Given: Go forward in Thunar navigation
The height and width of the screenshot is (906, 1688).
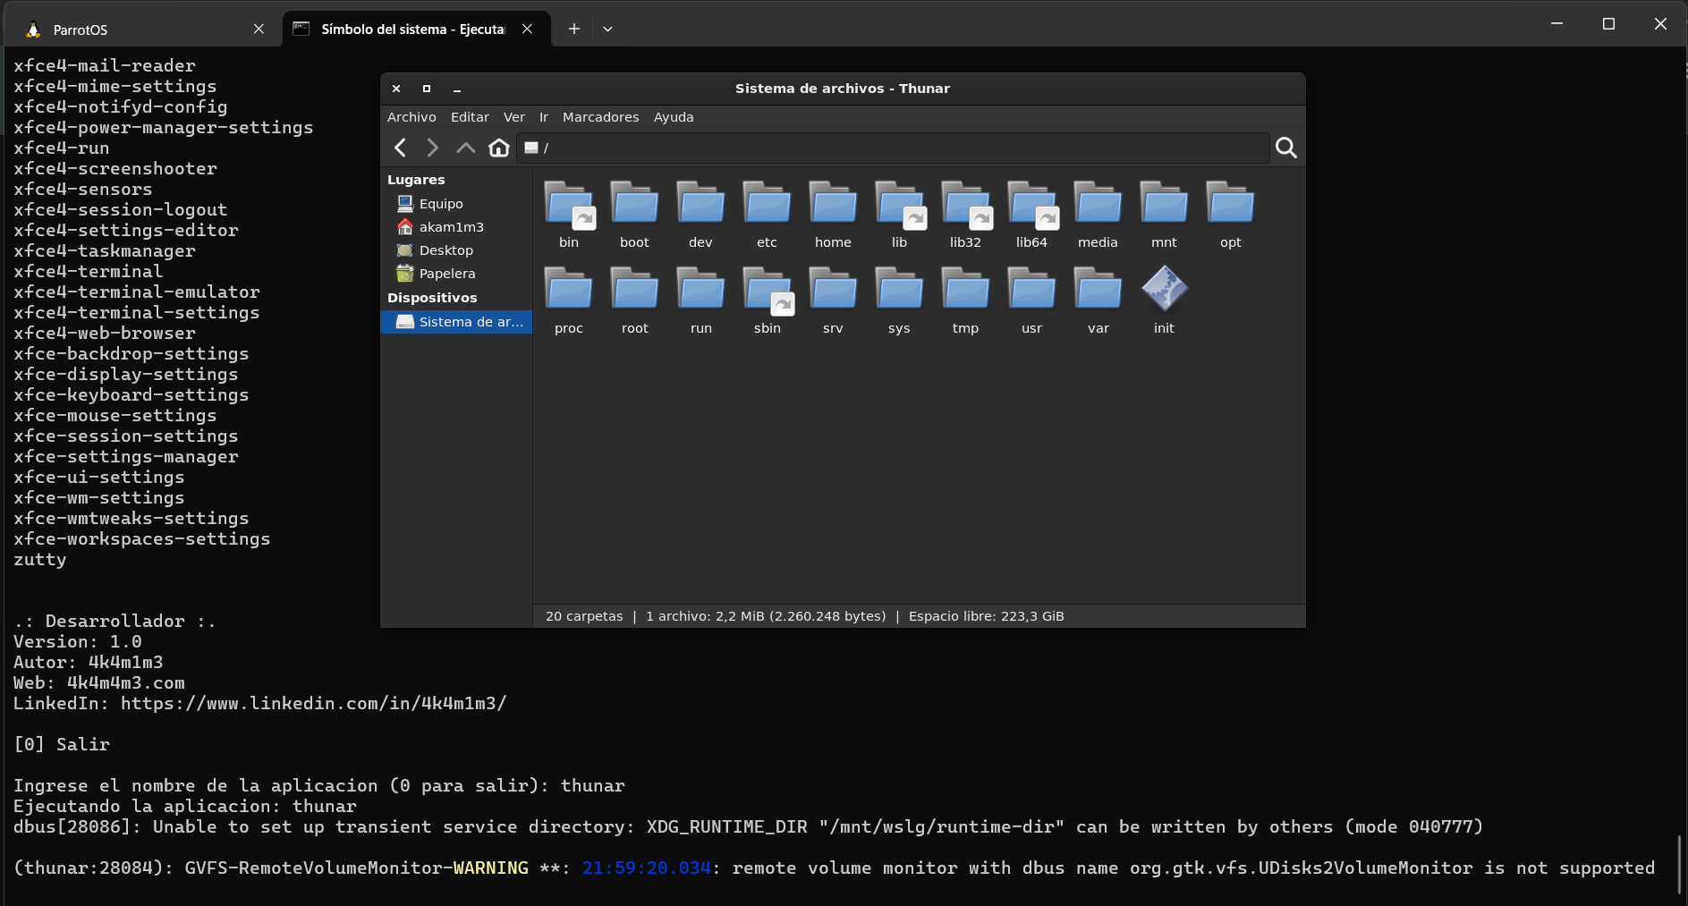Looking at the screenshot, I should pos(433,148).
